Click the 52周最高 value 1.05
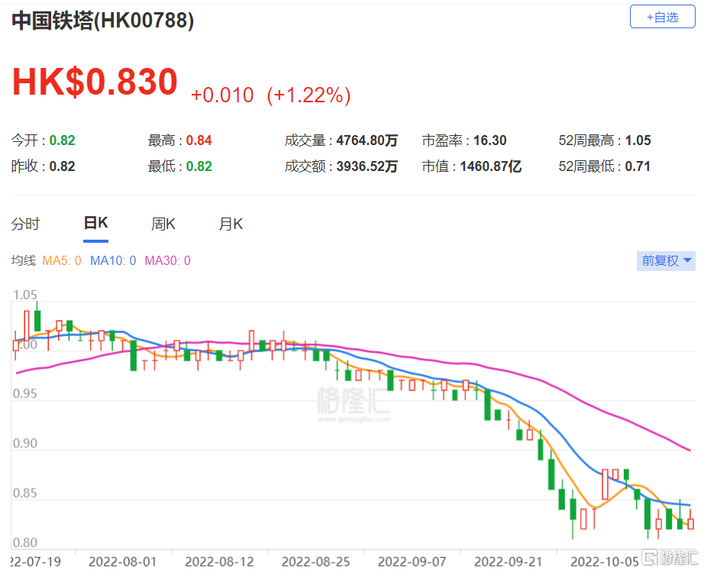704x571 pixels. click(x=638, y=140)
